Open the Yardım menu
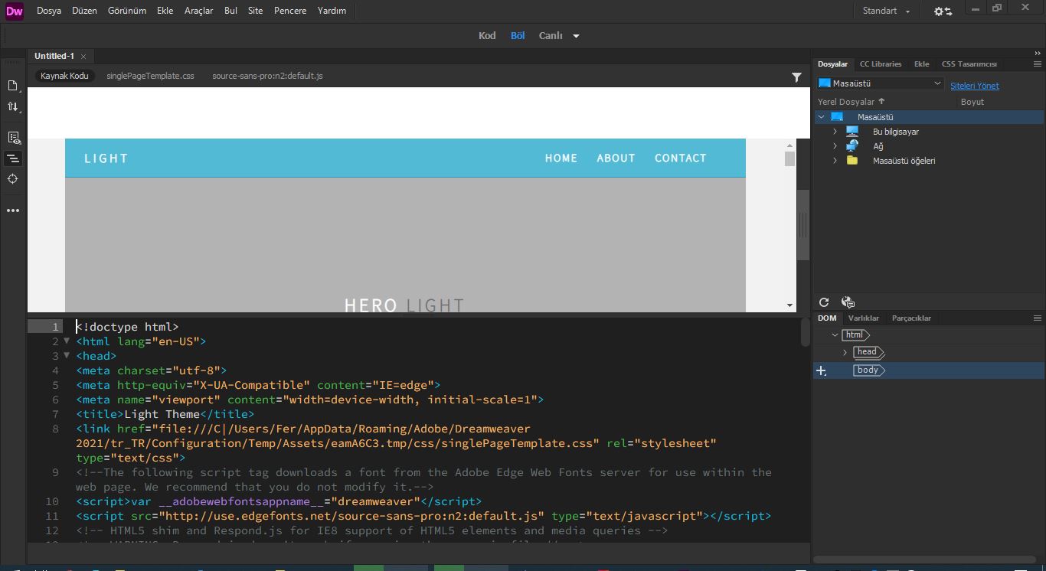 [332, 11]
